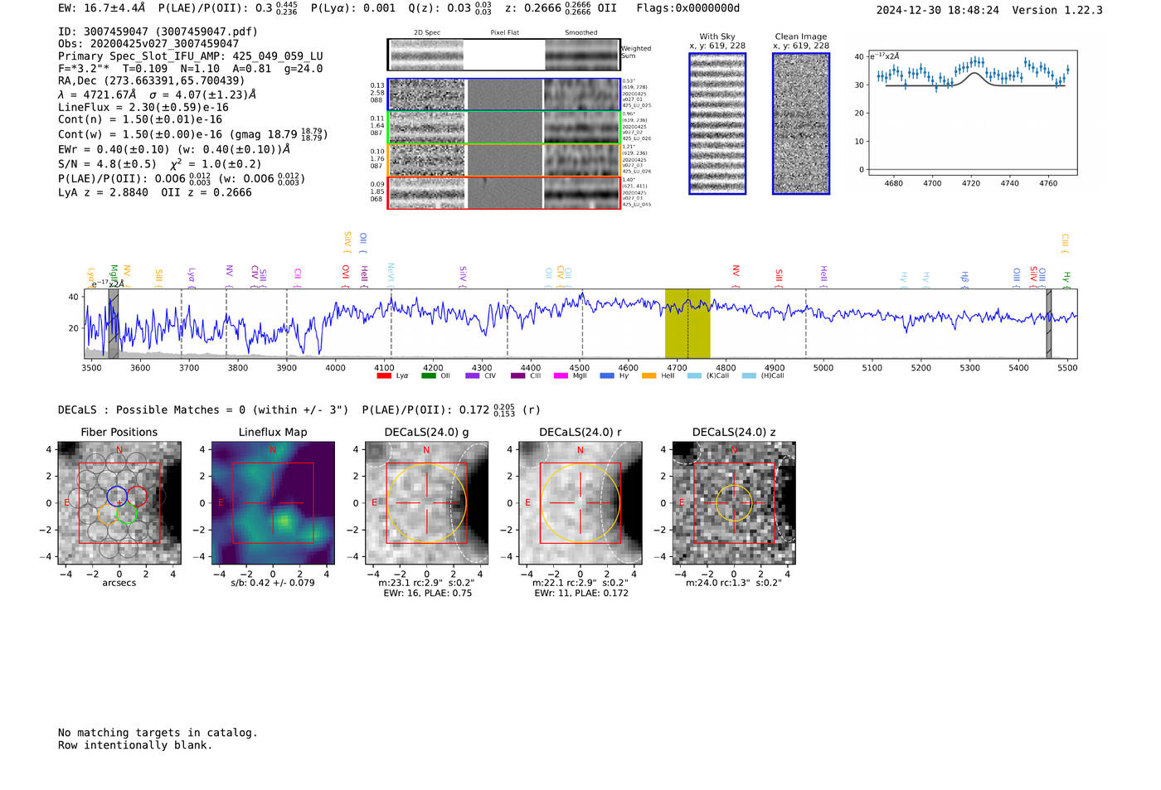The image size is (1161, 790).
Task: Click the Clean Image cutout
Action: point(801,124)
